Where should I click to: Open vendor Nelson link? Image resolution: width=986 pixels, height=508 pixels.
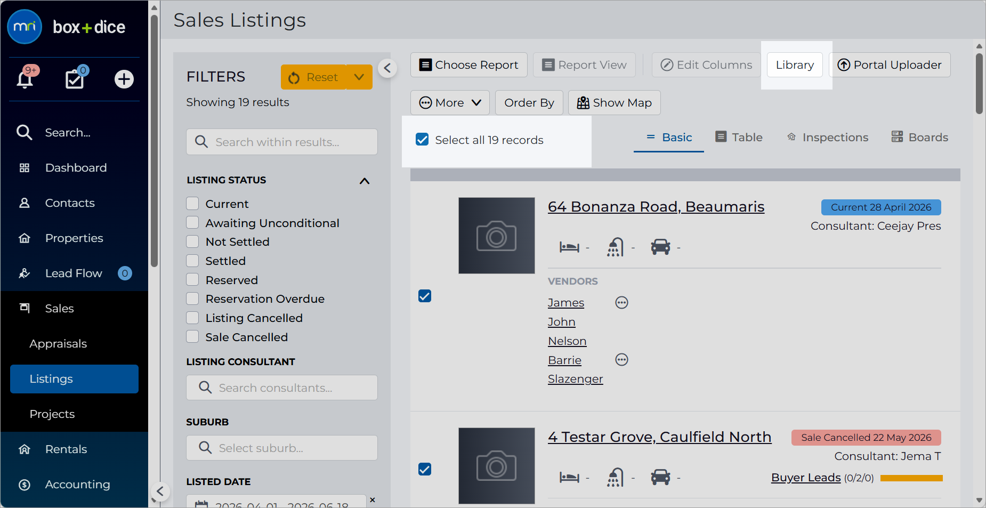[x=567, y=341]
